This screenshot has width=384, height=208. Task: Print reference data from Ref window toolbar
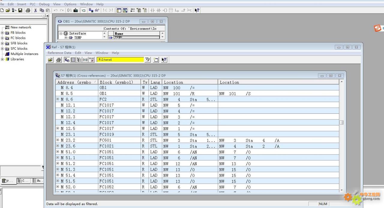[x=59, y=60]
